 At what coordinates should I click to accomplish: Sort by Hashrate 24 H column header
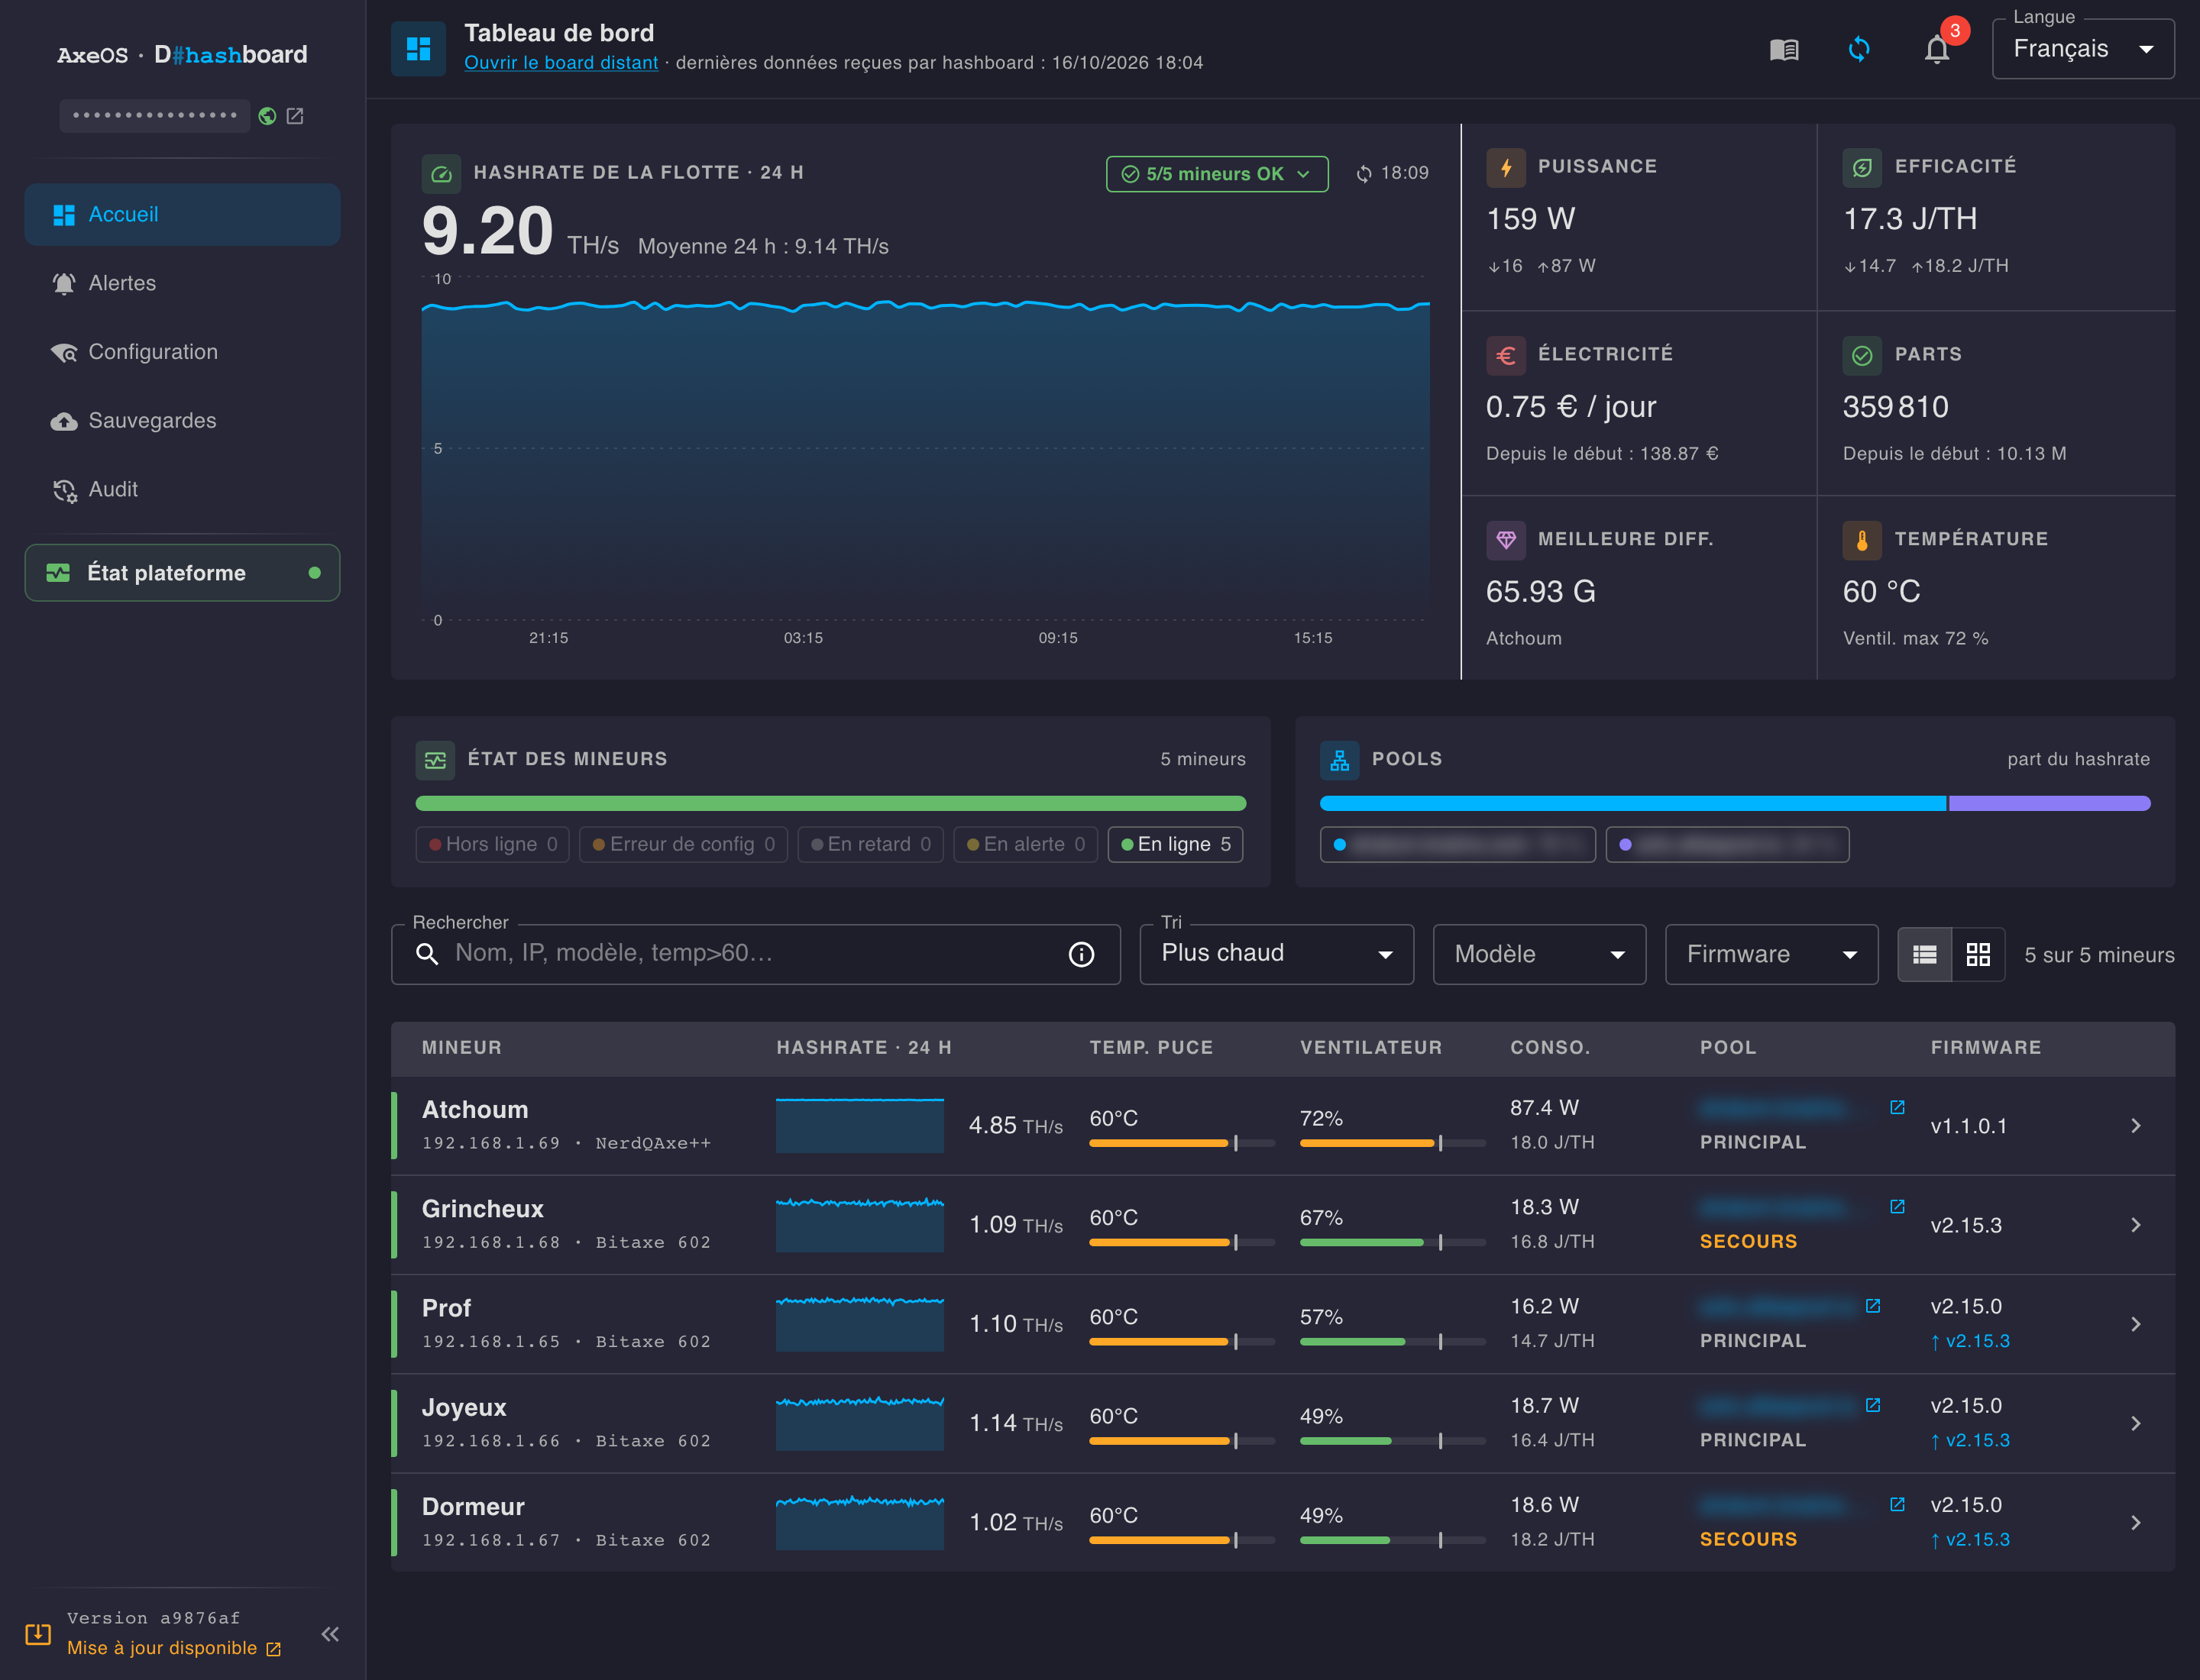(863, 1047)
